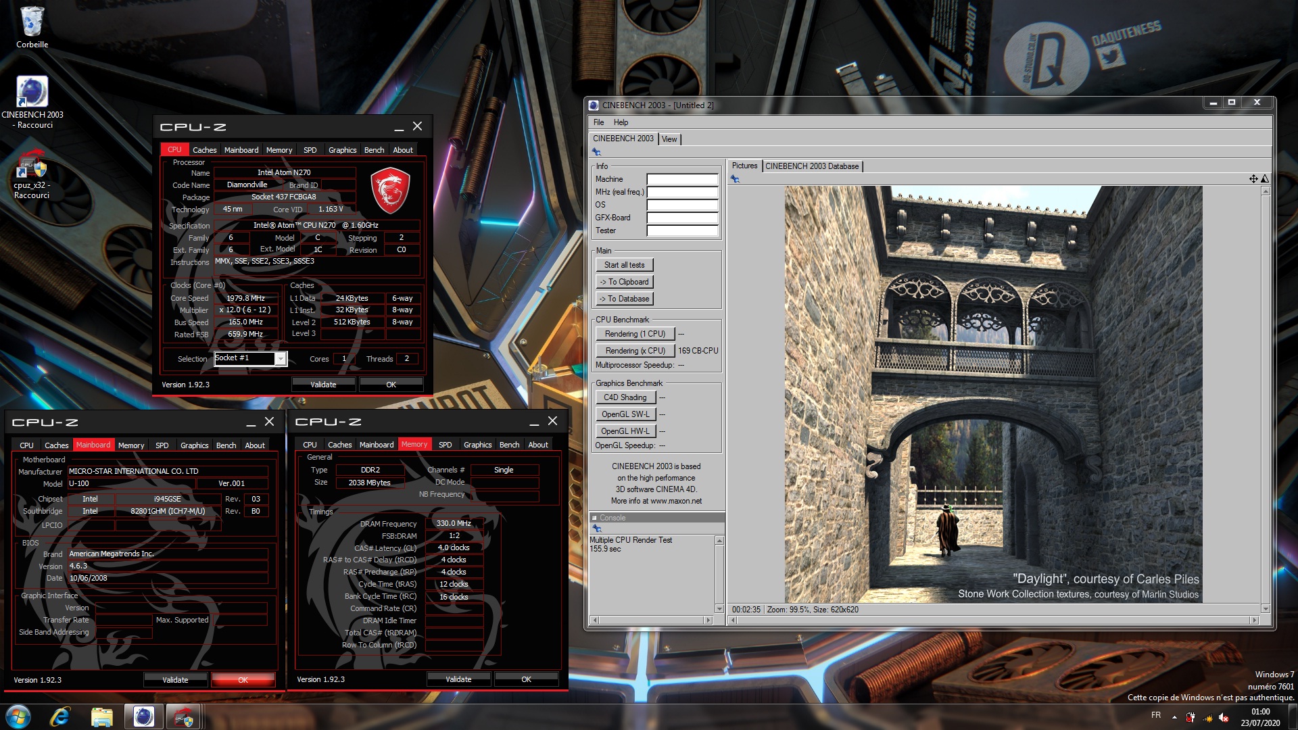Screen dimensions: 1298x730
Task: Open the CINEBENCH 2003 Database tab
Action: pyautogui.click(x=812, y=166)
